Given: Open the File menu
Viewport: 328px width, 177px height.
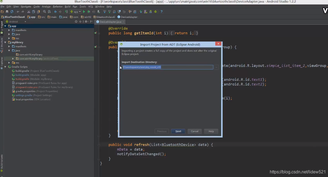Looking at the screenshot, I should tap(2, 6).
